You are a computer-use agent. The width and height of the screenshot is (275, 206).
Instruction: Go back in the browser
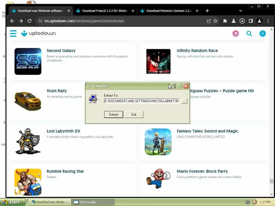(12, 21)
